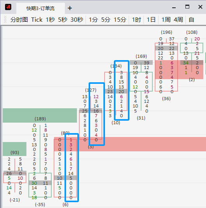Maximize the order flow window
Viewport: 206px width, 208px height.
pos(187,7)
